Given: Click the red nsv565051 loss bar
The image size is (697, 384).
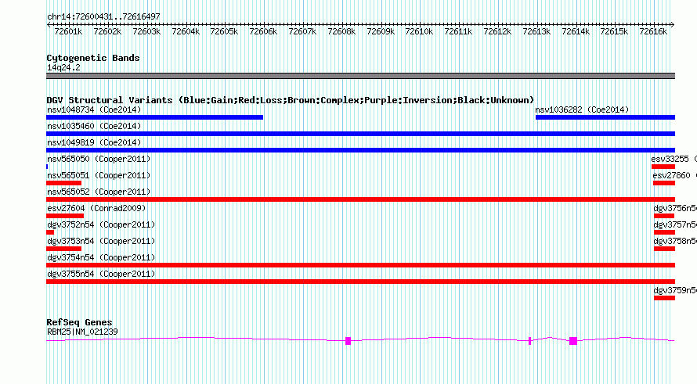Looking at the screenshot, I should pyautogui.click(x=63, y=183).
